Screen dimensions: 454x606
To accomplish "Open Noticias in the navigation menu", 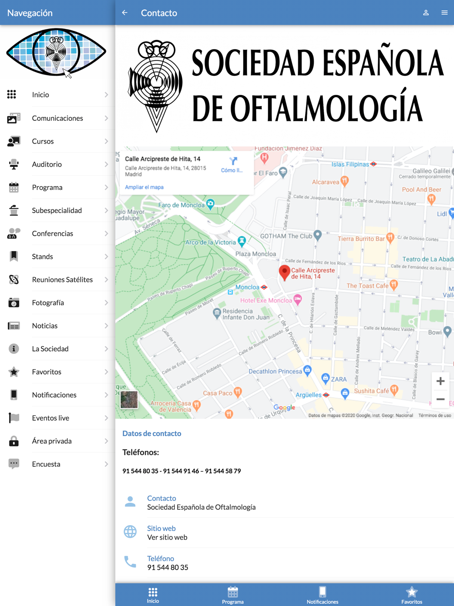I will pos(58,326).
